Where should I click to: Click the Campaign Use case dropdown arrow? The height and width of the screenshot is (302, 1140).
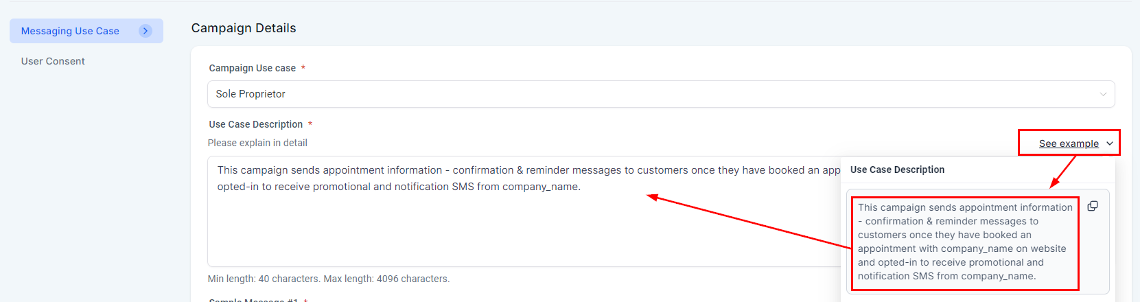pos(1103,94)
